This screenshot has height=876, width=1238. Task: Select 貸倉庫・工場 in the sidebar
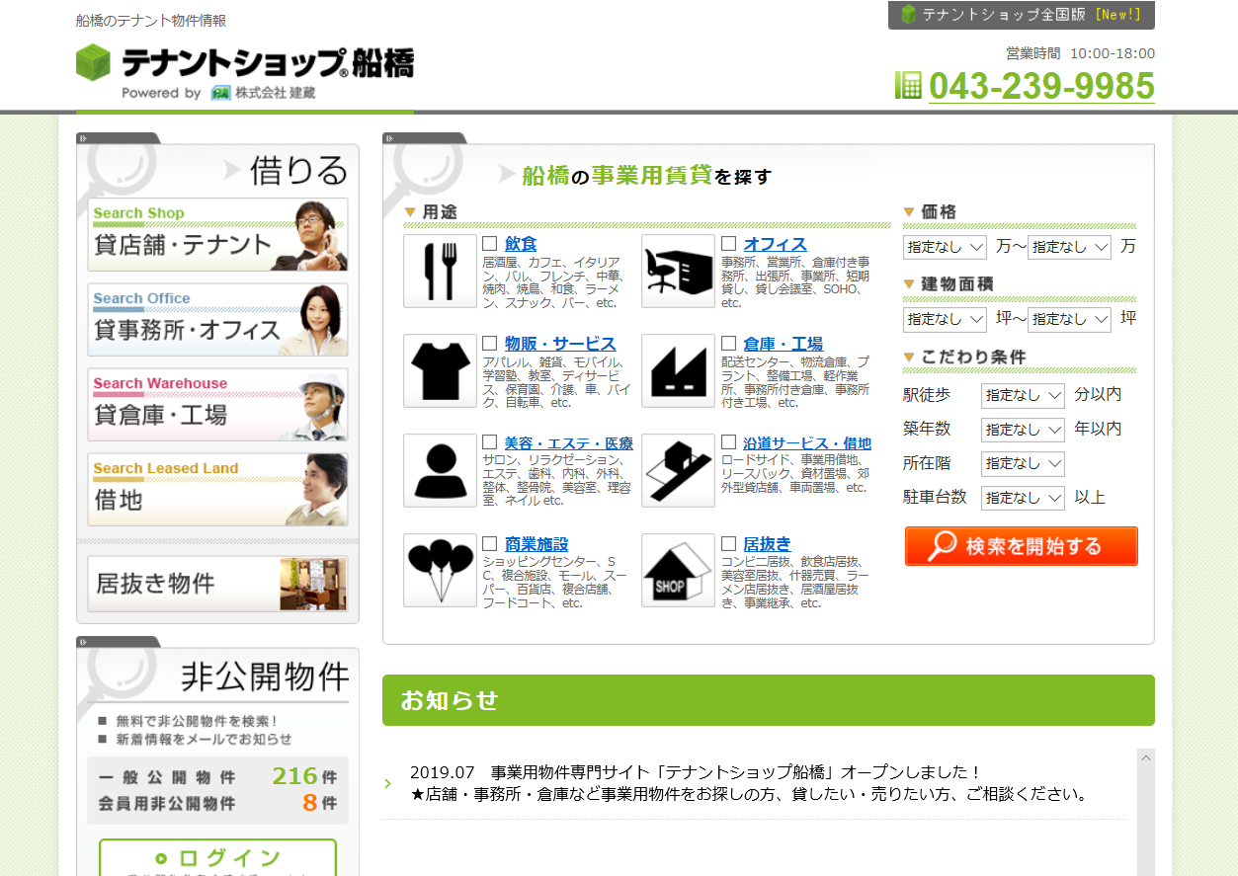[x=217, y=405]
